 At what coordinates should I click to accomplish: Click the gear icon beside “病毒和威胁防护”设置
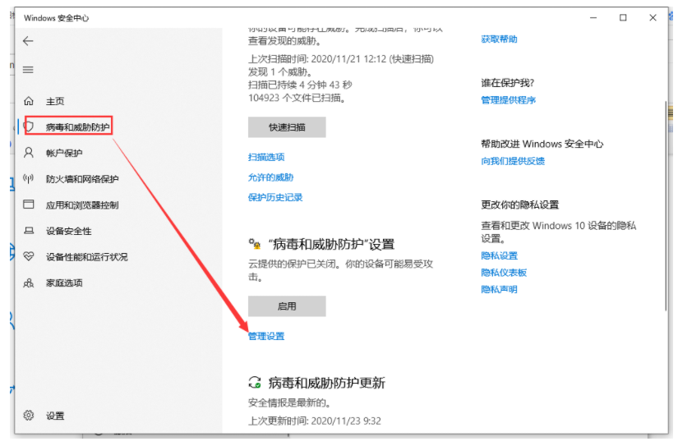(255, 244)
